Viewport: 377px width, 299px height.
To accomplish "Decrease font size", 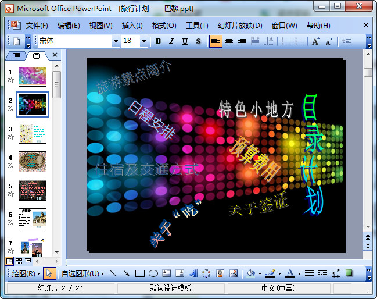I will pos(329,41).
